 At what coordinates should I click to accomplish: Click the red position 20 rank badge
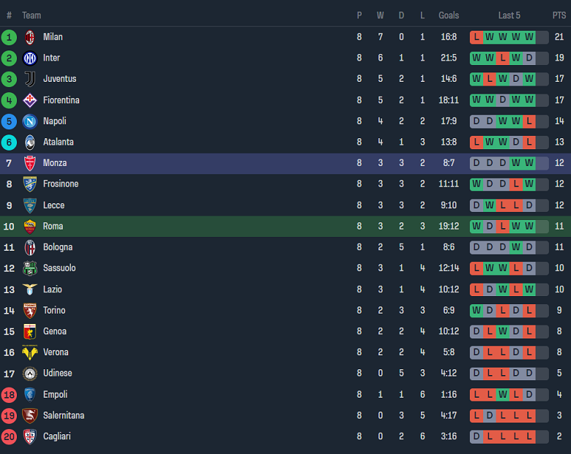click(x=10, y=436)
